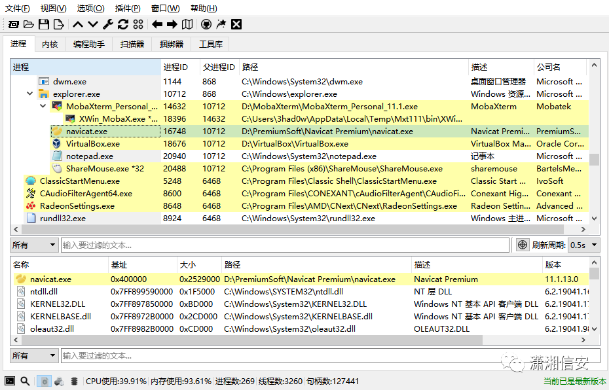Image resolution: width=609 pixels, height=390 pixels.
Task: Click the ClassicStartMenu.exe shell icon
Action: [31, 181]
